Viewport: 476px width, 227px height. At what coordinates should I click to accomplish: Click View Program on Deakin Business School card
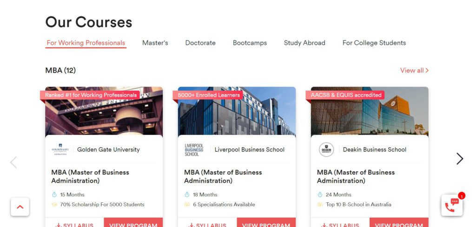[x=399, y=222]
